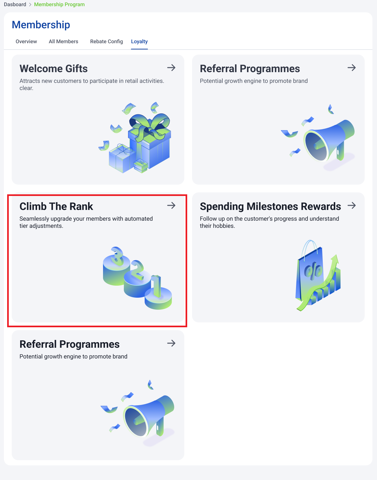Viewport: 377px width, 480px height.
Task: Select the Loyalty tab
Action: 139,41
